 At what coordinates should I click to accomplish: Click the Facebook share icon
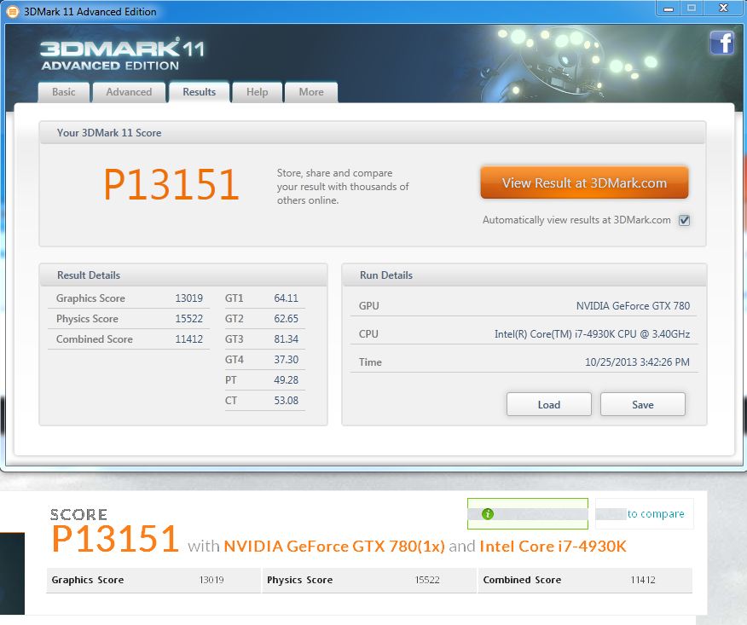(721, 42)
